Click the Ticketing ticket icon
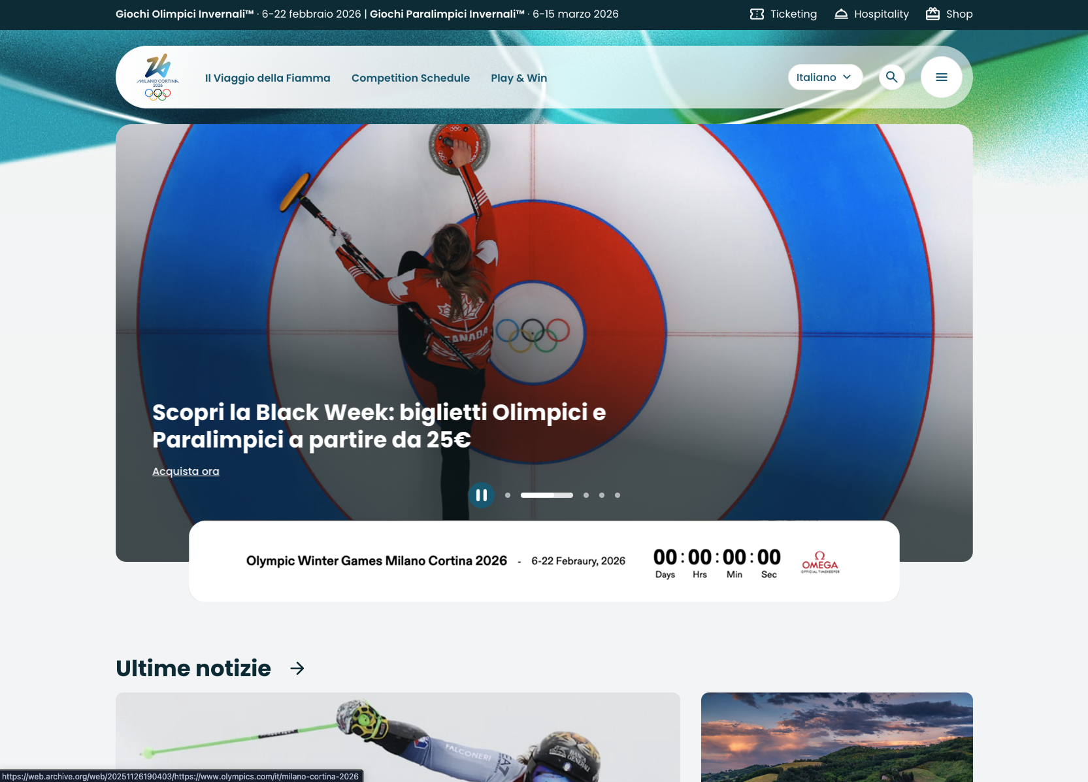Screen dimensions: 1088x782 pos(757,14)
